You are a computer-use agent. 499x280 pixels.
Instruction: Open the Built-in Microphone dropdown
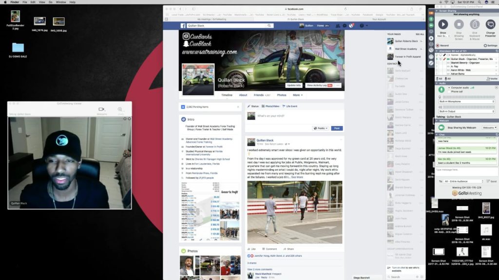(466, 101)
